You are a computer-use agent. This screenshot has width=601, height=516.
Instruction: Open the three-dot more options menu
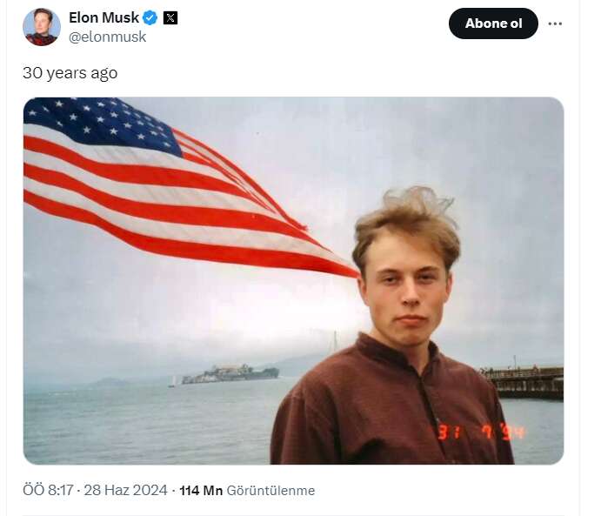point(555,23)
